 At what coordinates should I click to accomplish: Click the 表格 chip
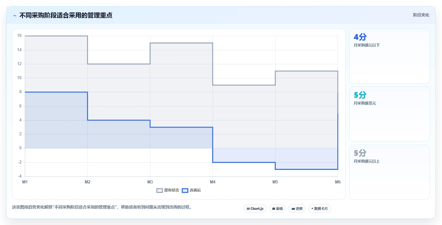pos(277,209)
